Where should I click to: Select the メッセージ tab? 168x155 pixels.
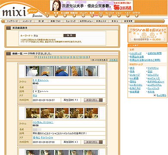tap(27, 21)
